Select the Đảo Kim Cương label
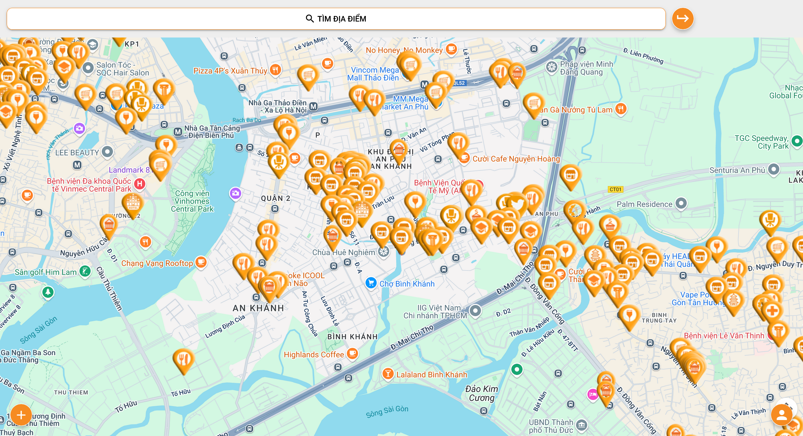This screenshot has height=436, width=803. [x=481, y=393]
